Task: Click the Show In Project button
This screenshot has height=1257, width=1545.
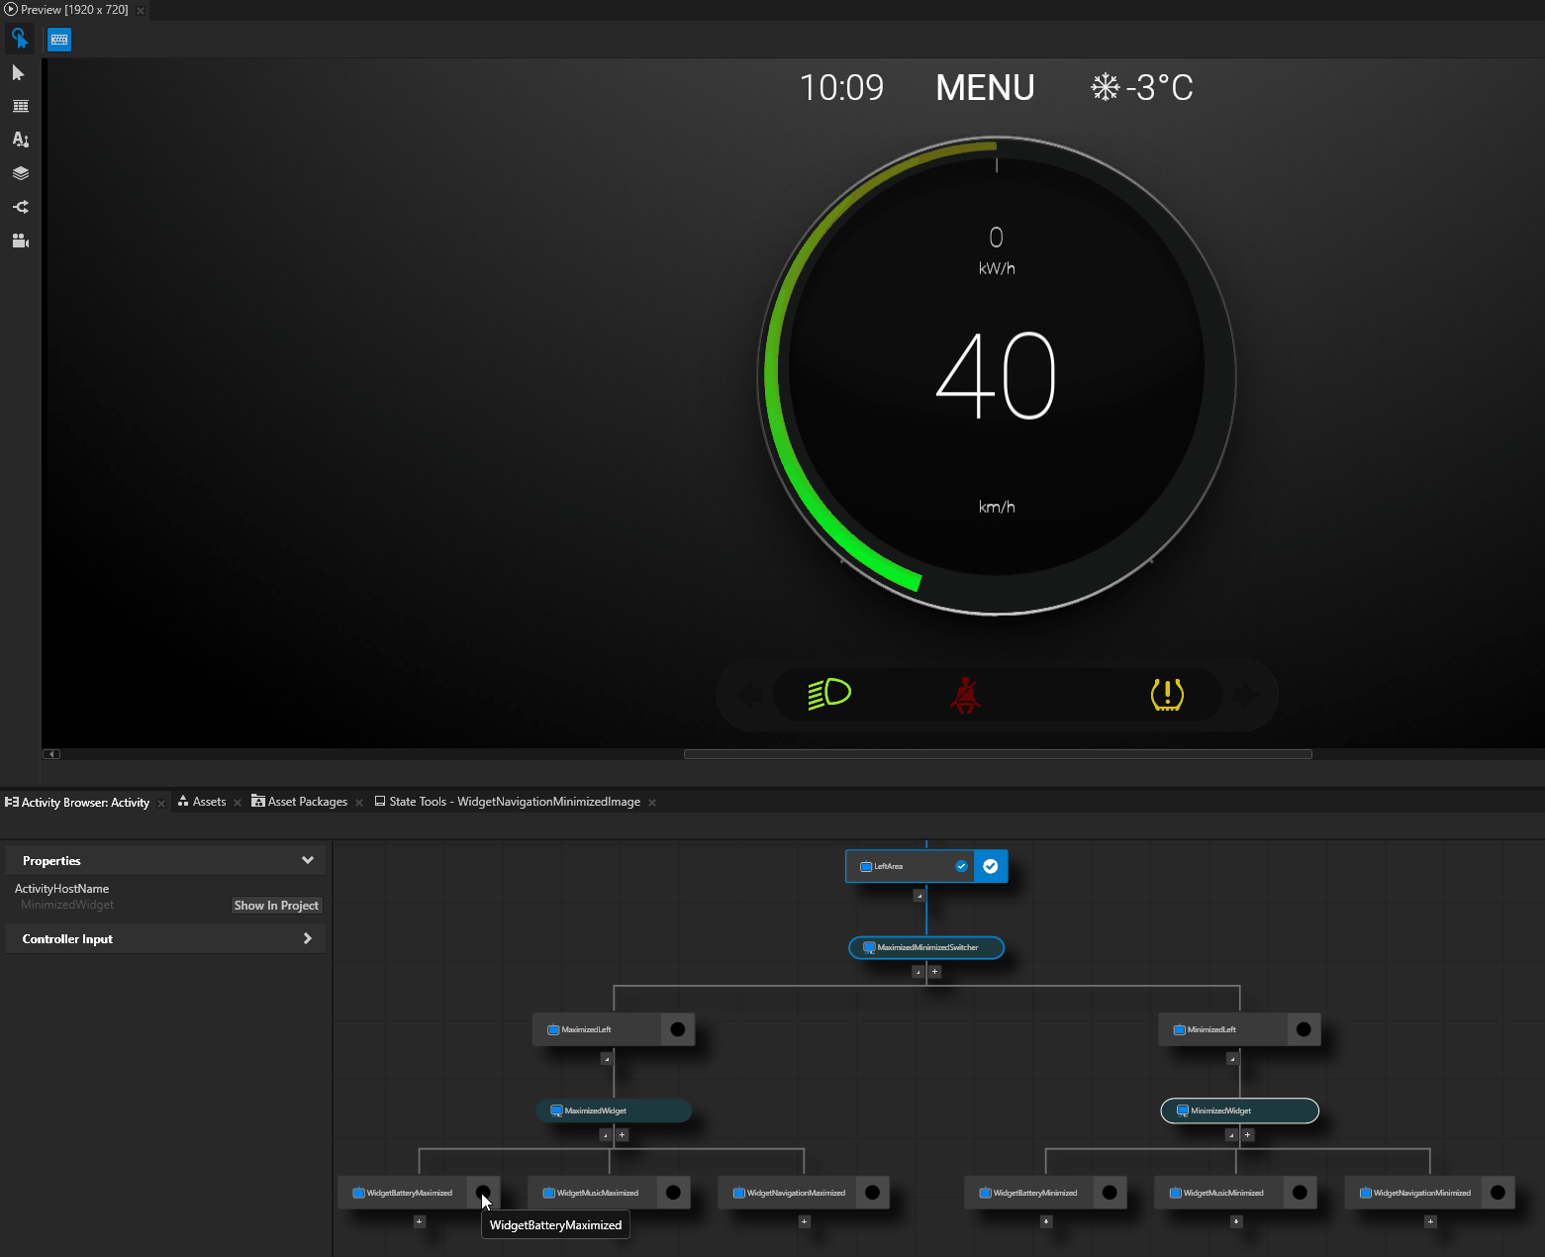Action: [276, 904]
